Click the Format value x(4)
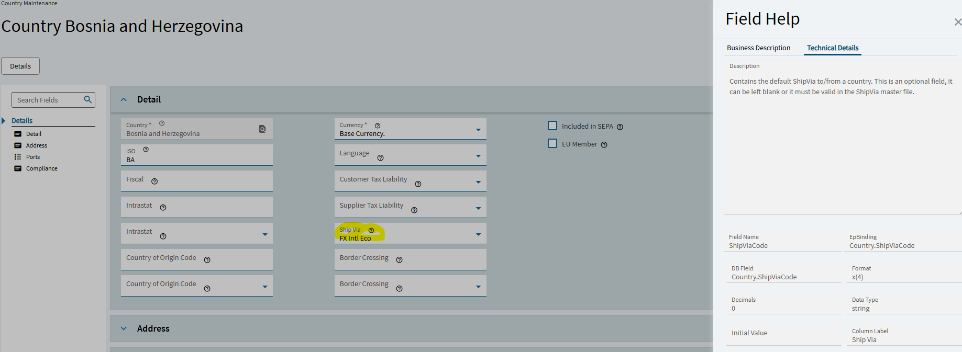This screenshot has height=352, width=962. click(x=857, y=277)
